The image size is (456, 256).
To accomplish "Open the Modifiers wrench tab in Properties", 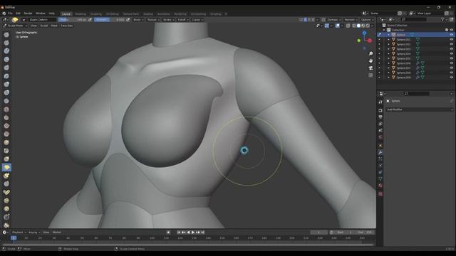I will click(x=380, y=152).
